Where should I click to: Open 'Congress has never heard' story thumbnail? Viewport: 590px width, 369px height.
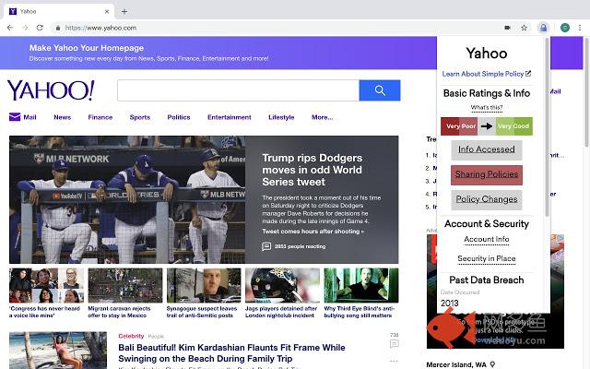(47, 285)
